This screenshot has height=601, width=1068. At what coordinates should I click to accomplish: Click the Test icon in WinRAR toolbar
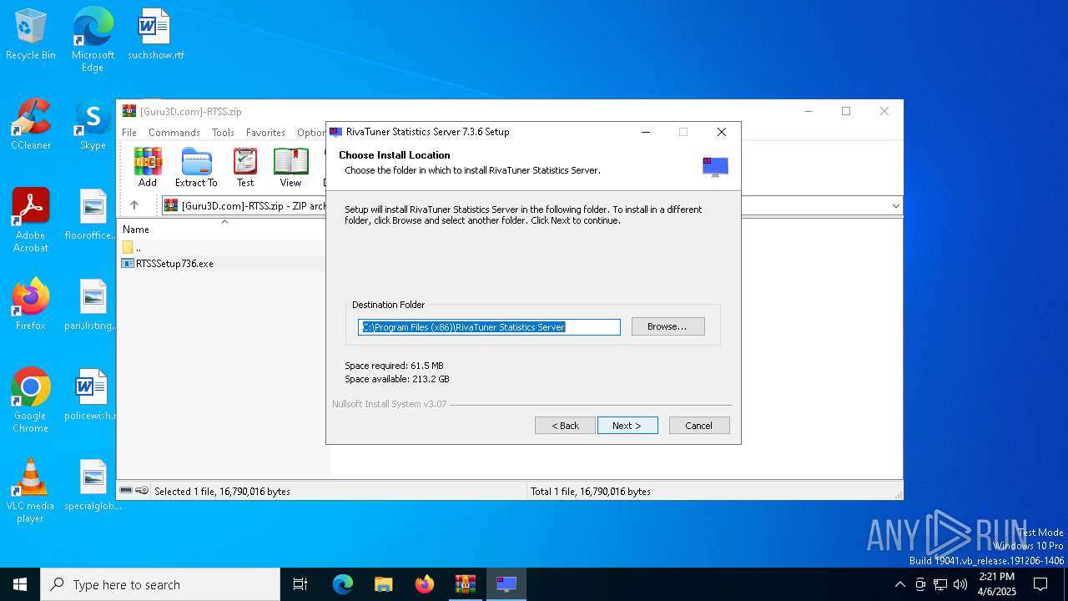[x=245, y=167]
